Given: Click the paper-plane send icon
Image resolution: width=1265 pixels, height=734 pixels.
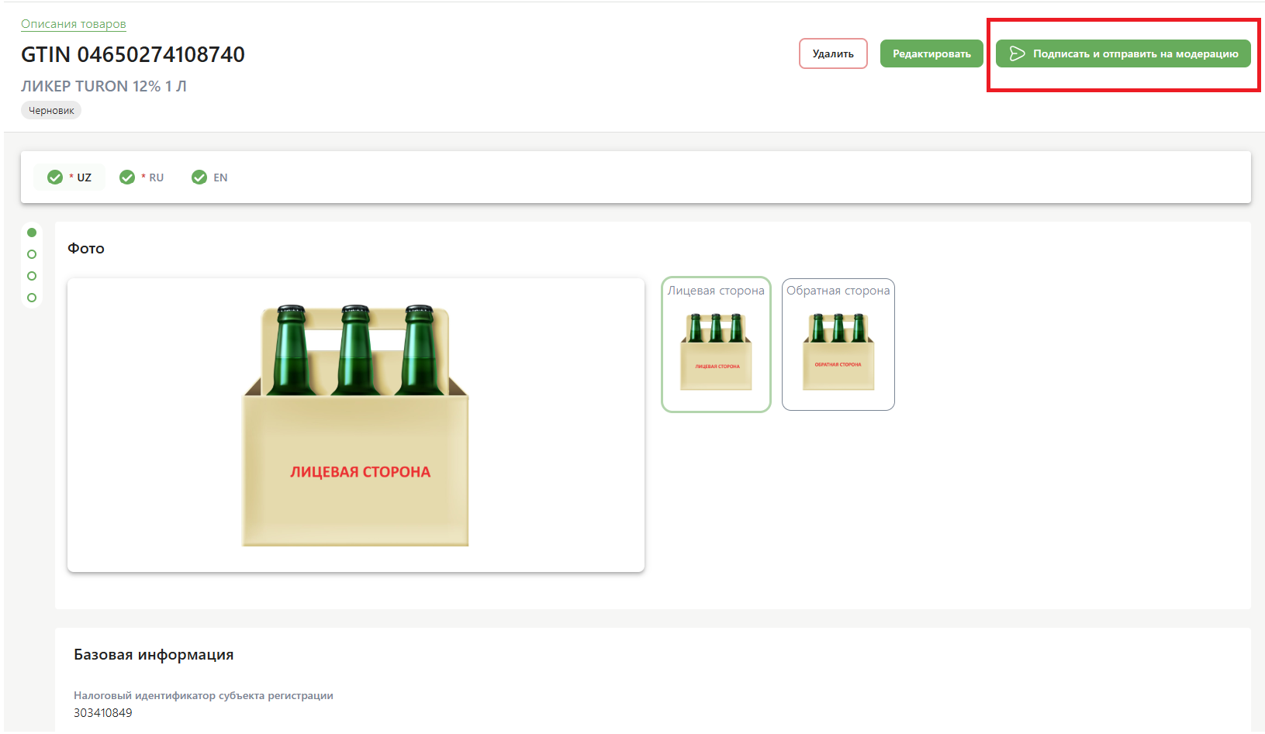Looking at the screenshot, I should click(x=1017, y=53).
